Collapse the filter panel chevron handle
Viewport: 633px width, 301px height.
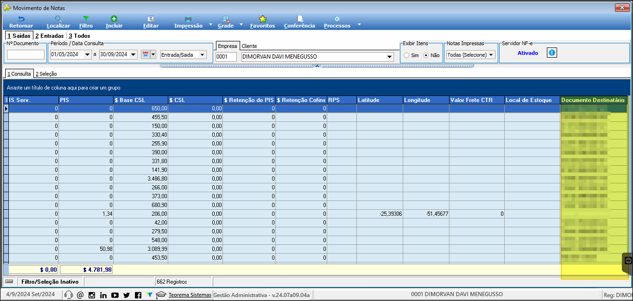(x=316, y=66)
